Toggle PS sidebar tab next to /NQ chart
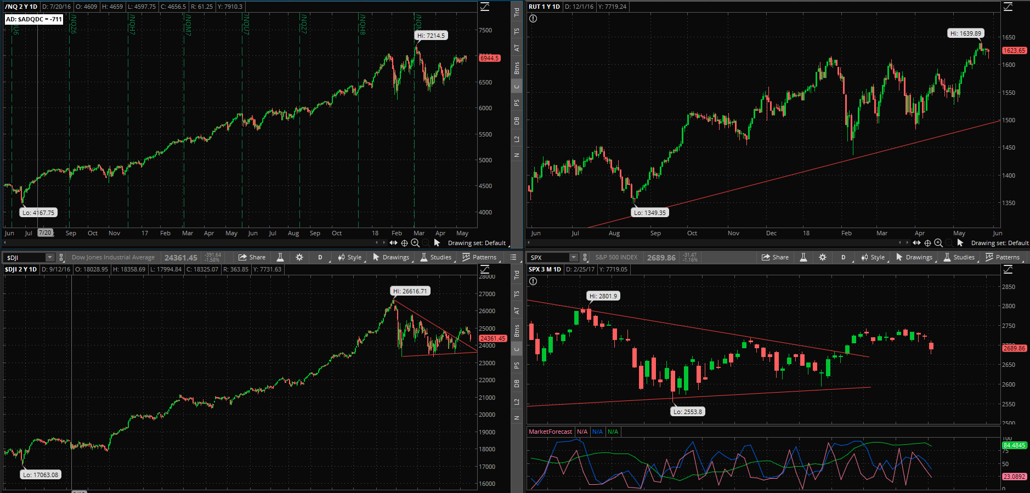The height and width of the screenshot is (493, 1030). (x=517, y=103)
